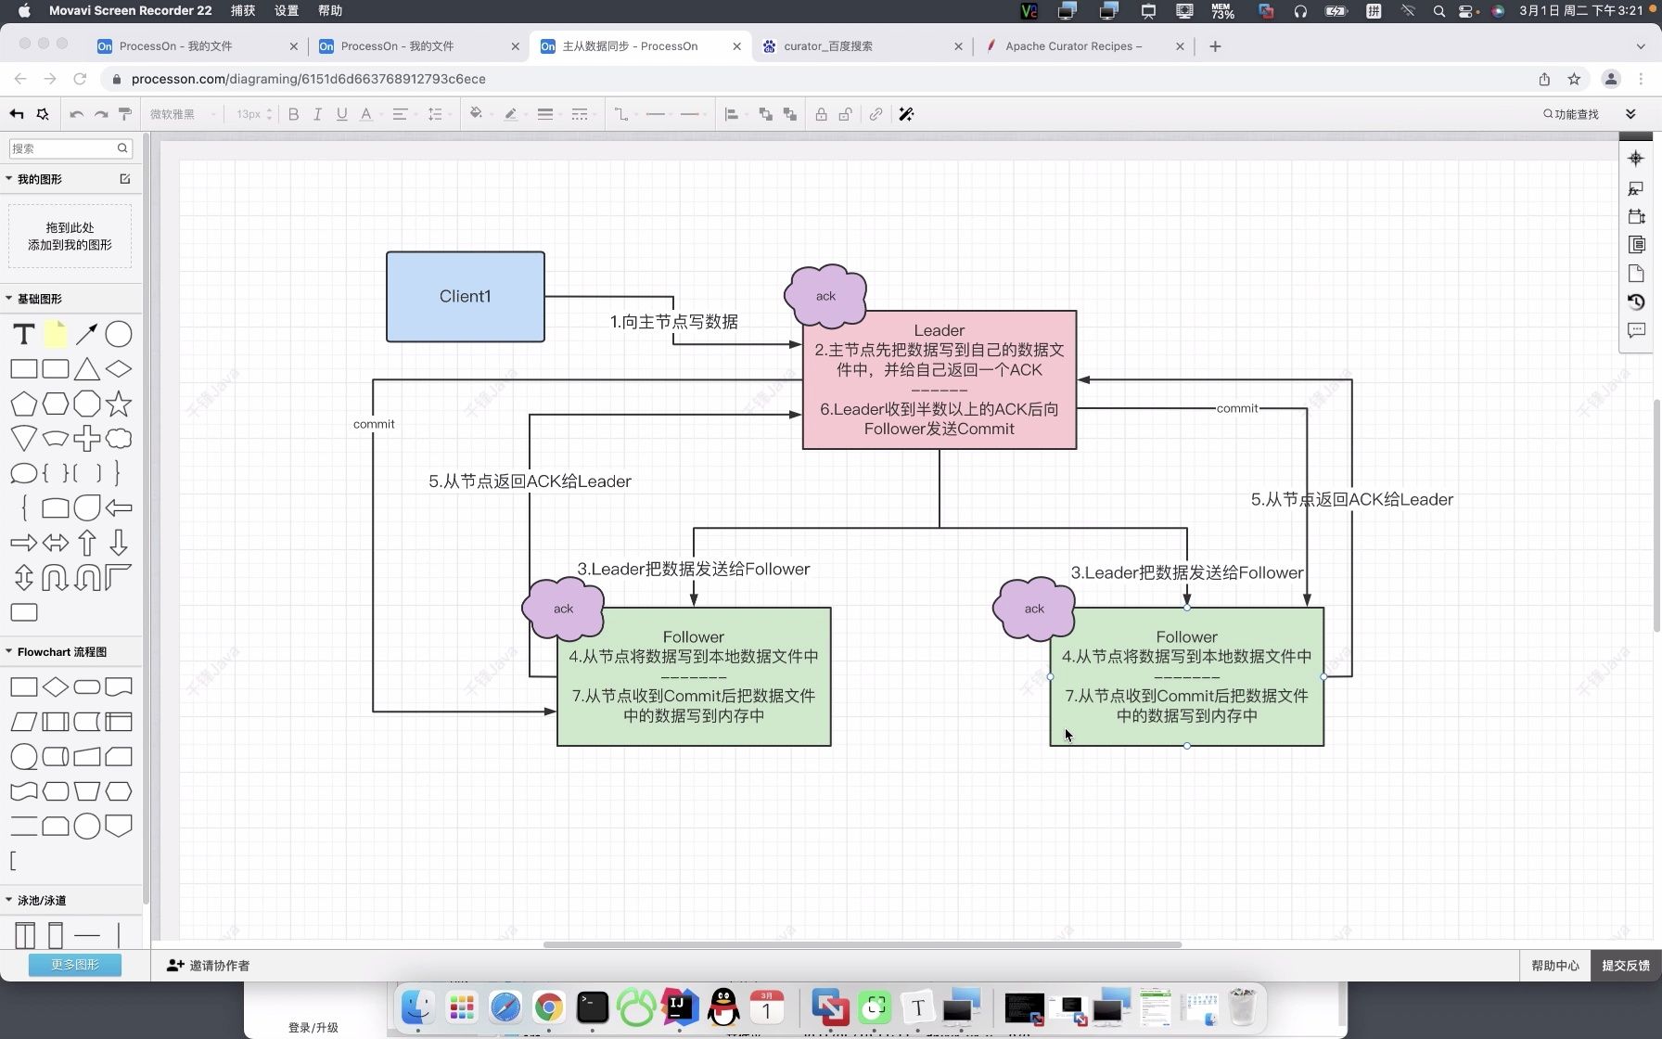
Task: Open the end arrow style dropdown
Action: pos(692,114)
